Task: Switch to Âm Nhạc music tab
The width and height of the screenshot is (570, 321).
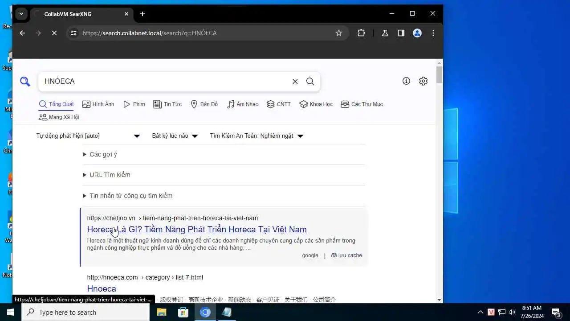Action: coord(242,104)
